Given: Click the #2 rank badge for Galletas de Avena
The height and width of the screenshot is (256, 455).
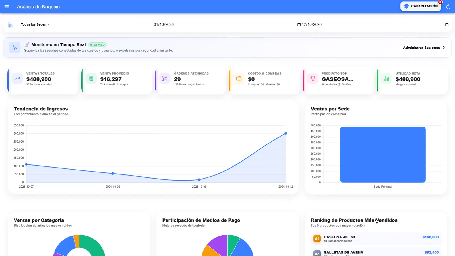Looking at the screenshot, I should 317,253.
